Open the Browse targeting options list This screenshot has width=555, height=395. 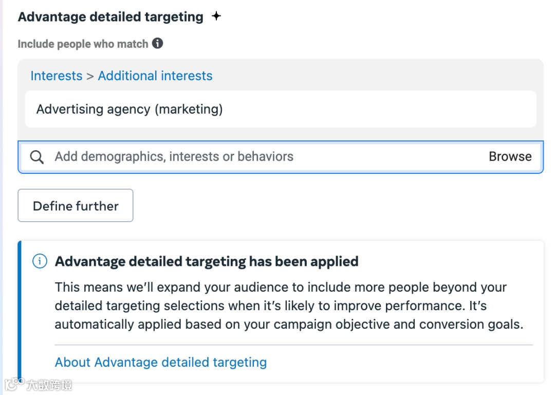[x=510, y=157]
